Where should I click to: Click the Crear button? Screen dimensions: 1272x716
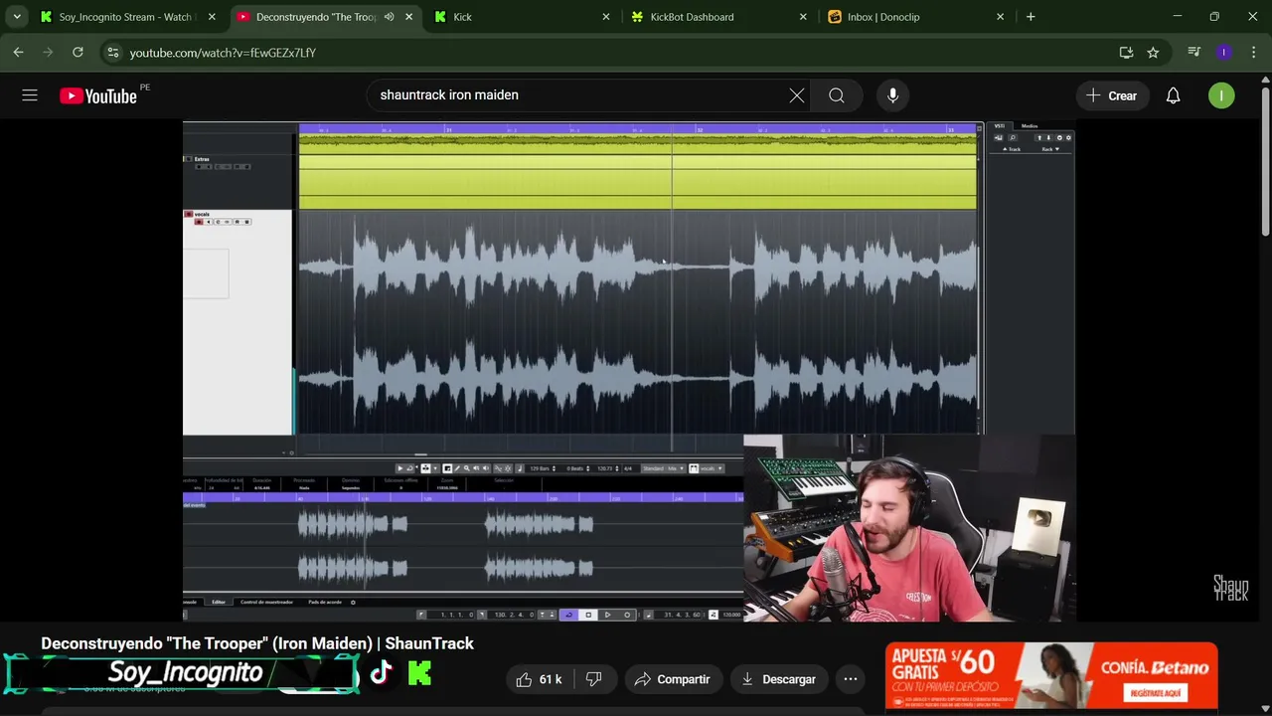(x=1111, y=95)
